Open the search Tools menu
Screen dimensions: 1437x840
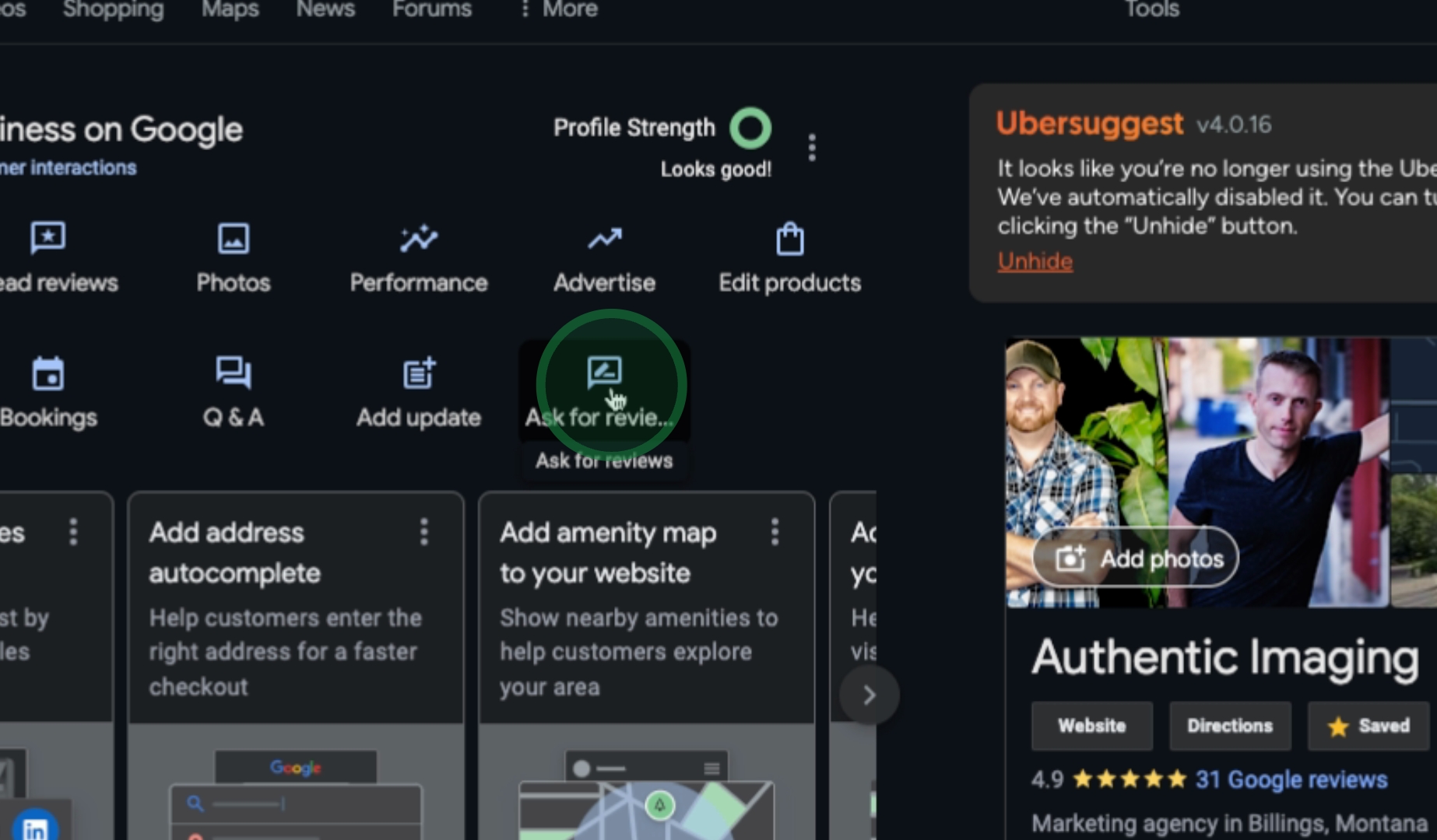tap(1152, 9)
